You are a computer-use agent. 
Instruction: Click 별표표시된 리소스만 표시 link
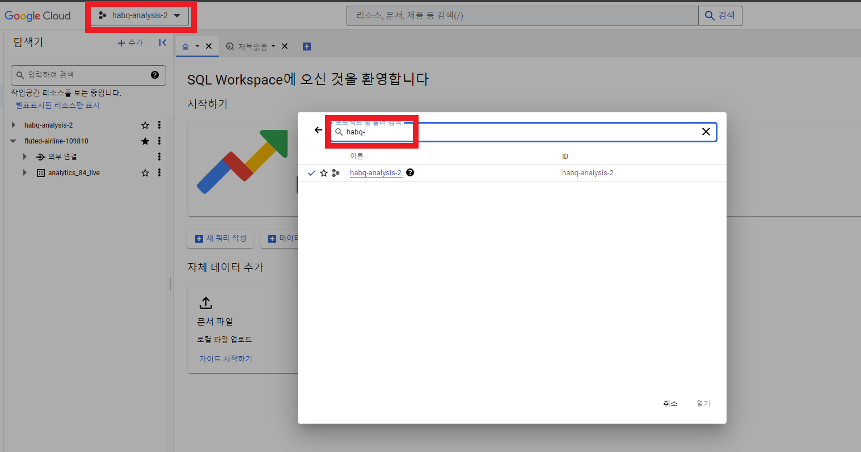(58, 105)
